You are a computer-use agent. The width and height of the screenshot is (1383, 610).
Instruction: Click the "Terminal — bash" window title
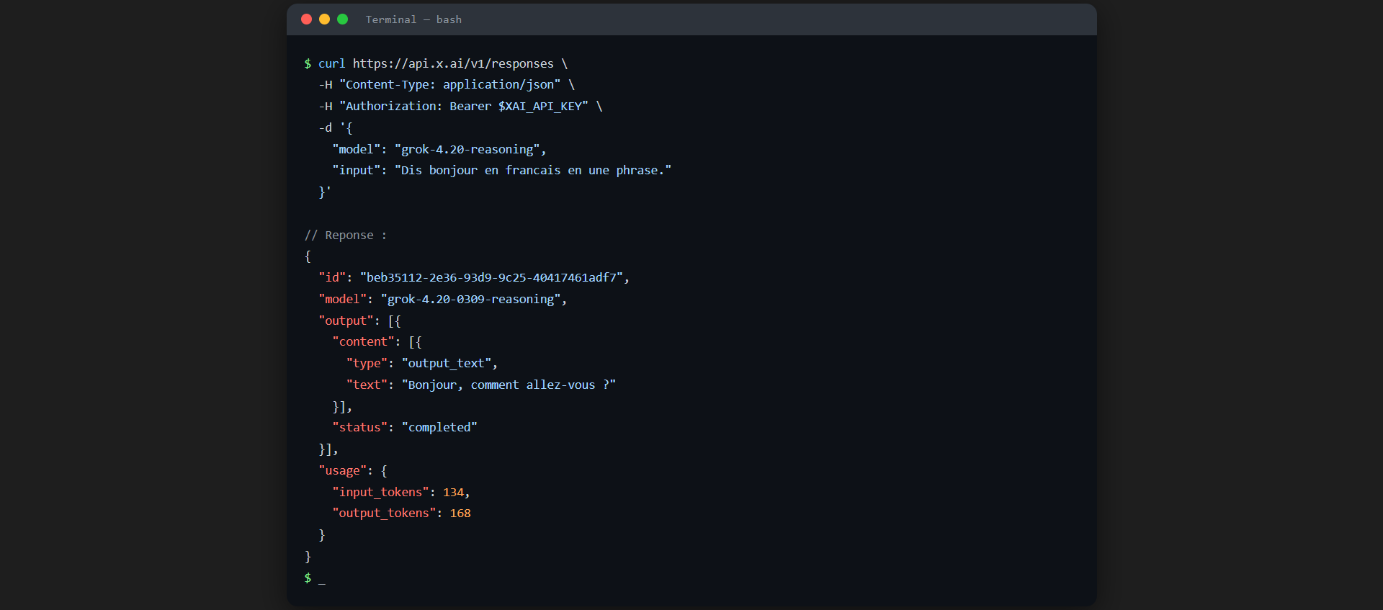(x=413, y=19)
